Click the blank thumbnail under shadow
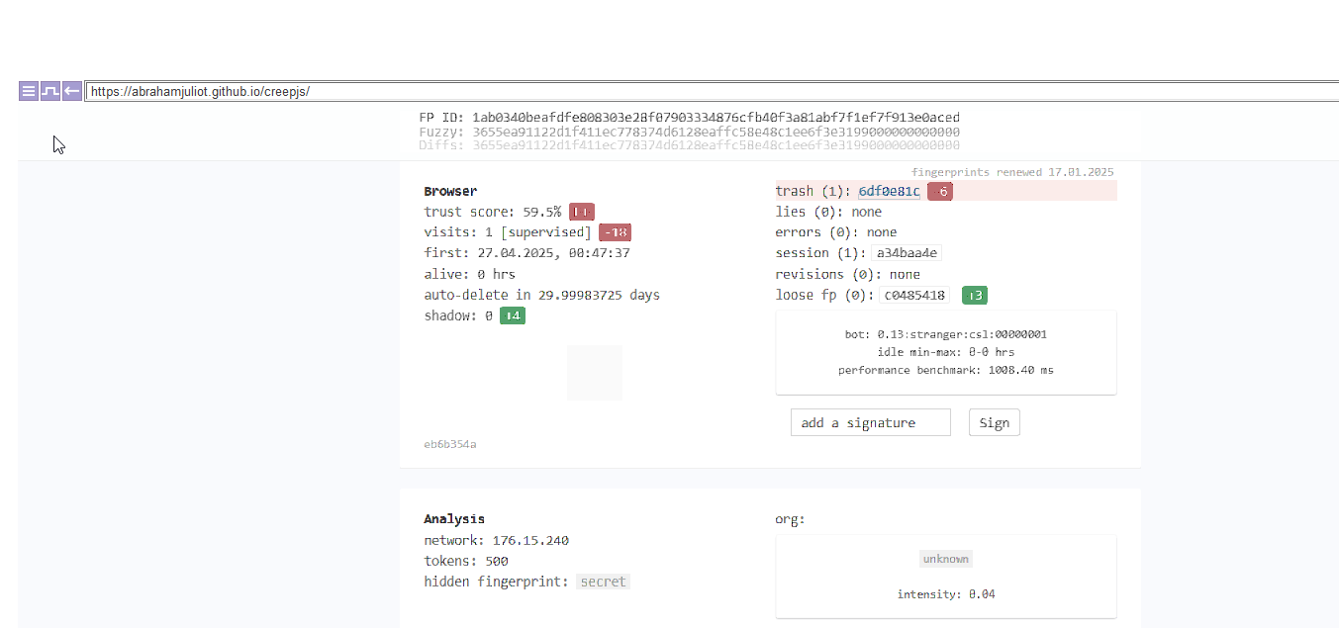Image resolution: width=1339 pixels, height=628 pixels. click(595, 373)
